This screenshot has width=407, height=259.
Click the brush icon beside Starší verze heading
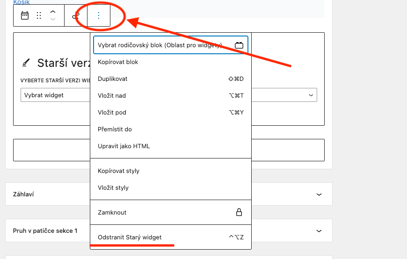pos(26,63)
